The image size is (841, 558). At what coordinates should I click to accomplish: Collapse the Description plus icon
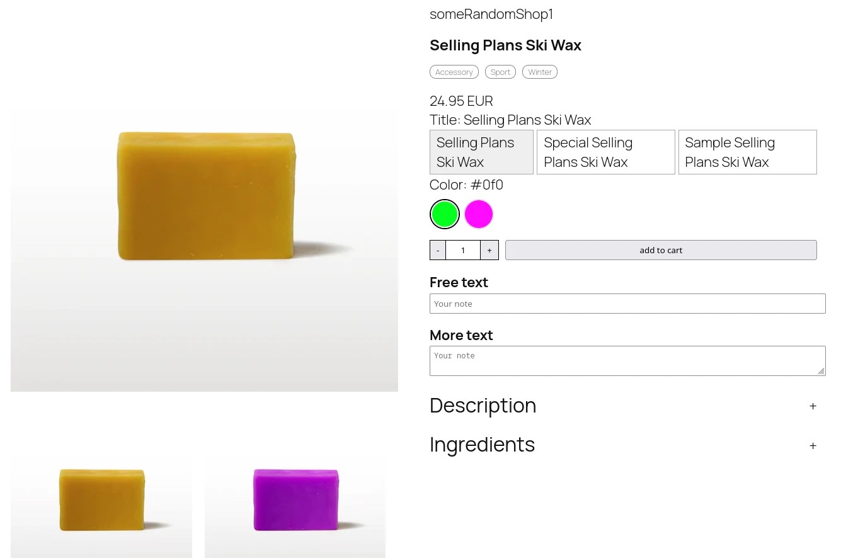(813, 406)
